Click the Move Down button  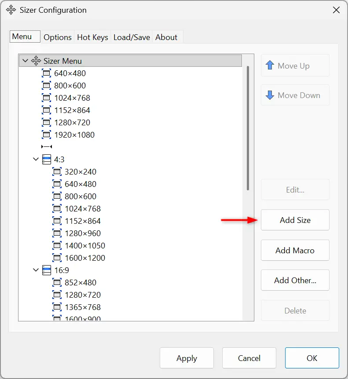point(295,95)
